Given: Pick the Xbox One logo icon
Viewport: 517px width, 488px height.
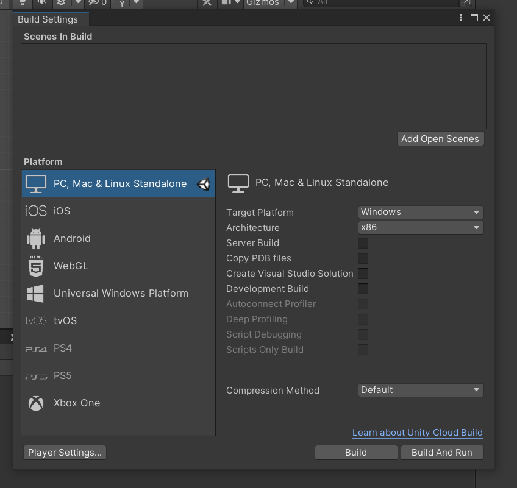Looking at the screenshot, I should 36,403.
